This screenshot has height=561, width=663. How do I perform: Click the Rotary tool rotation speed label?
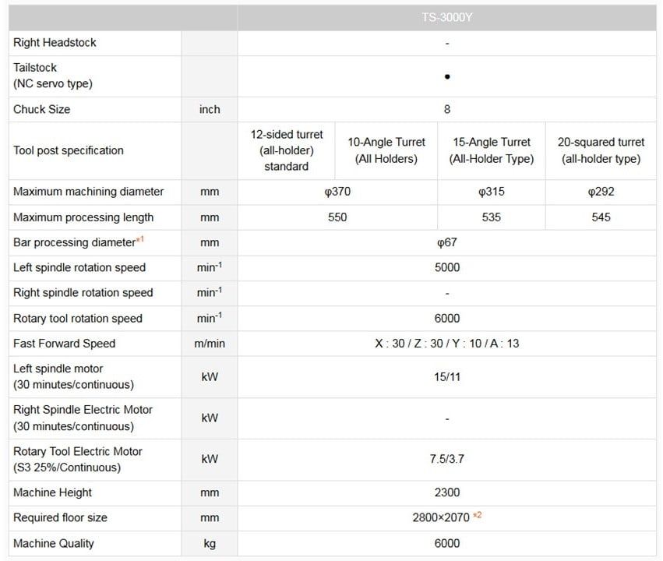tap(78, 318)
